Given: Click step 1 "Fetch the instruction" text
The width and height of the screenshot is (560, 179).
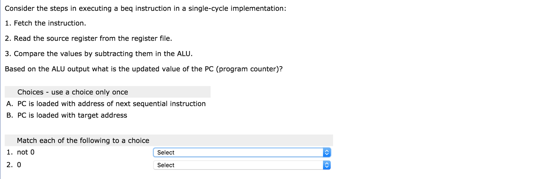Looking at the screenshot, I should pyautogui.click(x=45, y=23).
